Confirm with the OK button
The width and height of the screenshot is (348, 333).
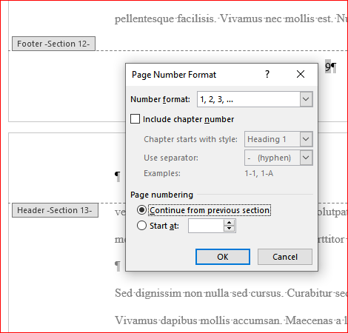[223, 257]
